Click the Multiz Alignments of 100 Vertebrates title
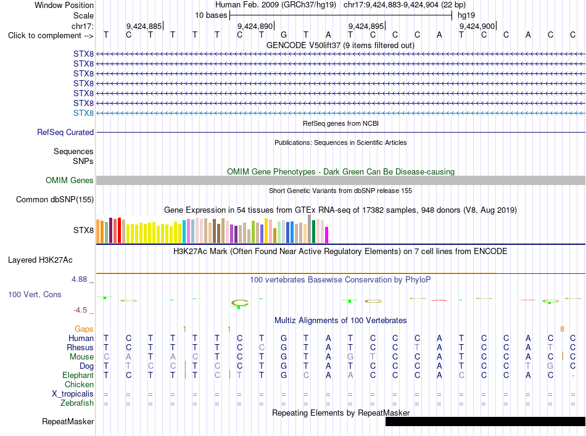This screenshot has width=586, height=436. pos(340,321)
